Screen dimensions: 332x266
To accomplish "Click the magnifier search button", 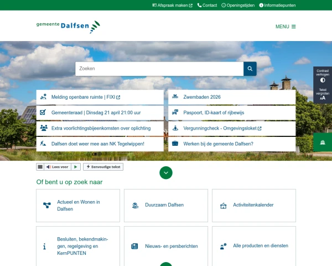I will [250, 69].
